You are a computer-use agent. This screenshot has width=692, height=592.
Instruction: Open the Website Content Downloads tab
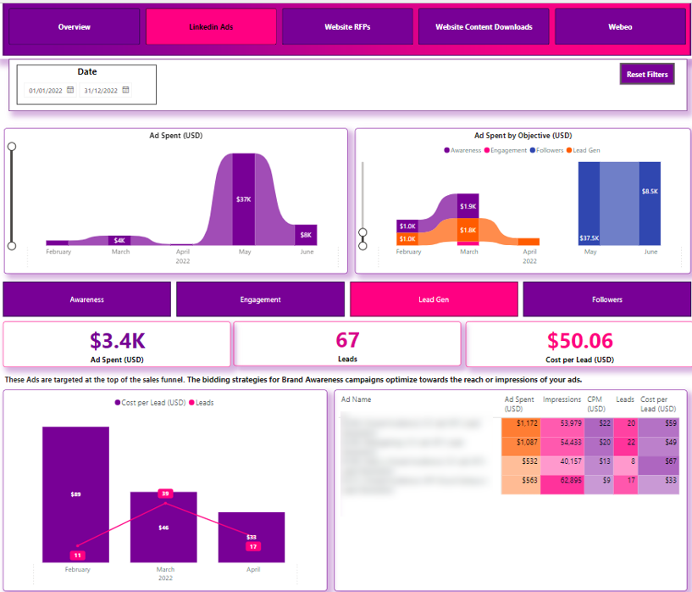484,27
